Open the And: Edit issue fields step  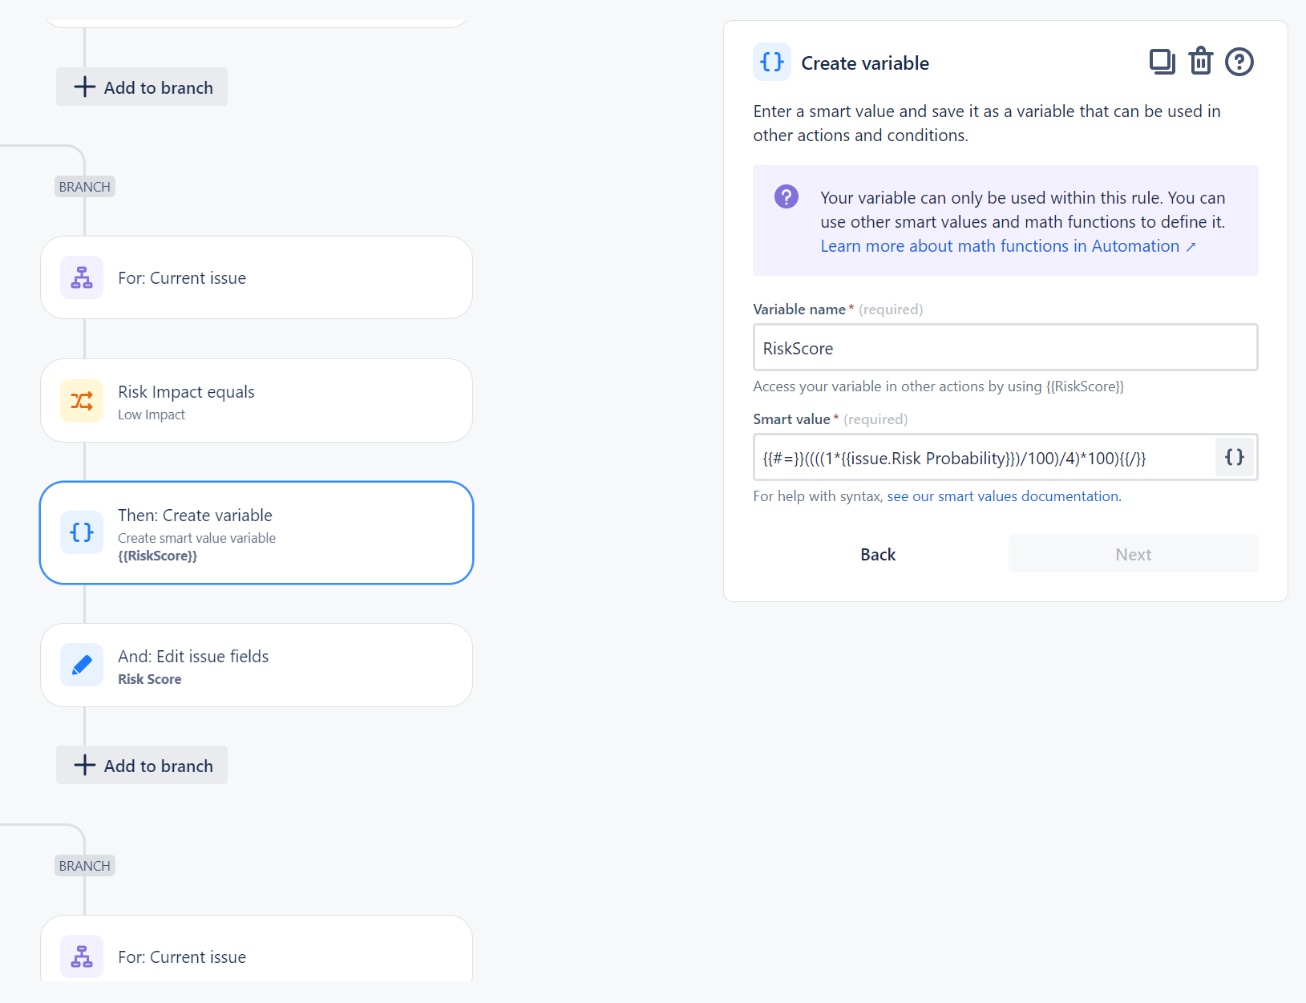coord(257,665)
